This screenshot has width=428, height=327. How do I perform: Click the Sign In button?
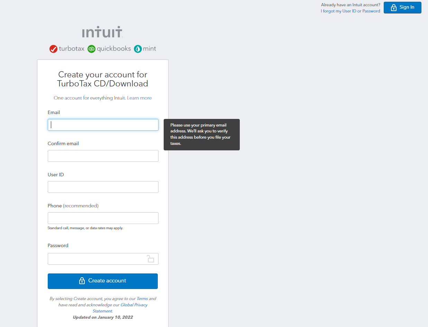(402, 8)
